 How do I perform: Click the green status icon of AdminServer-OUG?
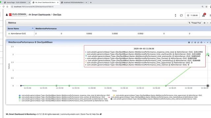[x=9, y=33]
